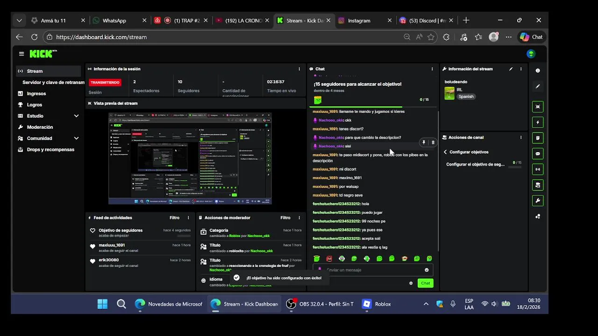The width and height of the screenshot is (598, 336).
Task: Toggle the lightning bolt widget icon
Action: coord(538,122)
